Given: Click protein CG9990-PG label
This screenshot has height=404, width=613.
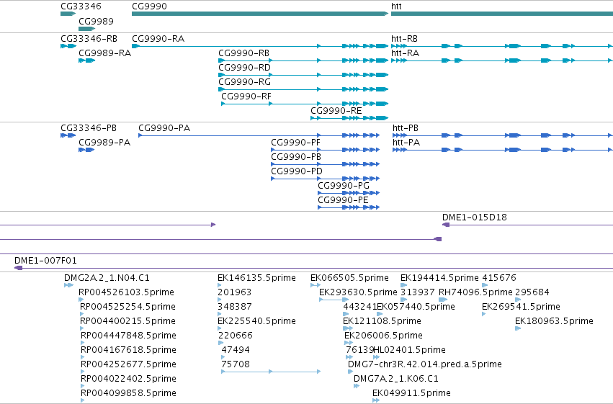Looking at the screenshot, I should pos(344,186).
